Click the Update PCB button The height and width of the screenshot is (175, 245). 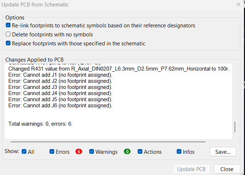192,169
